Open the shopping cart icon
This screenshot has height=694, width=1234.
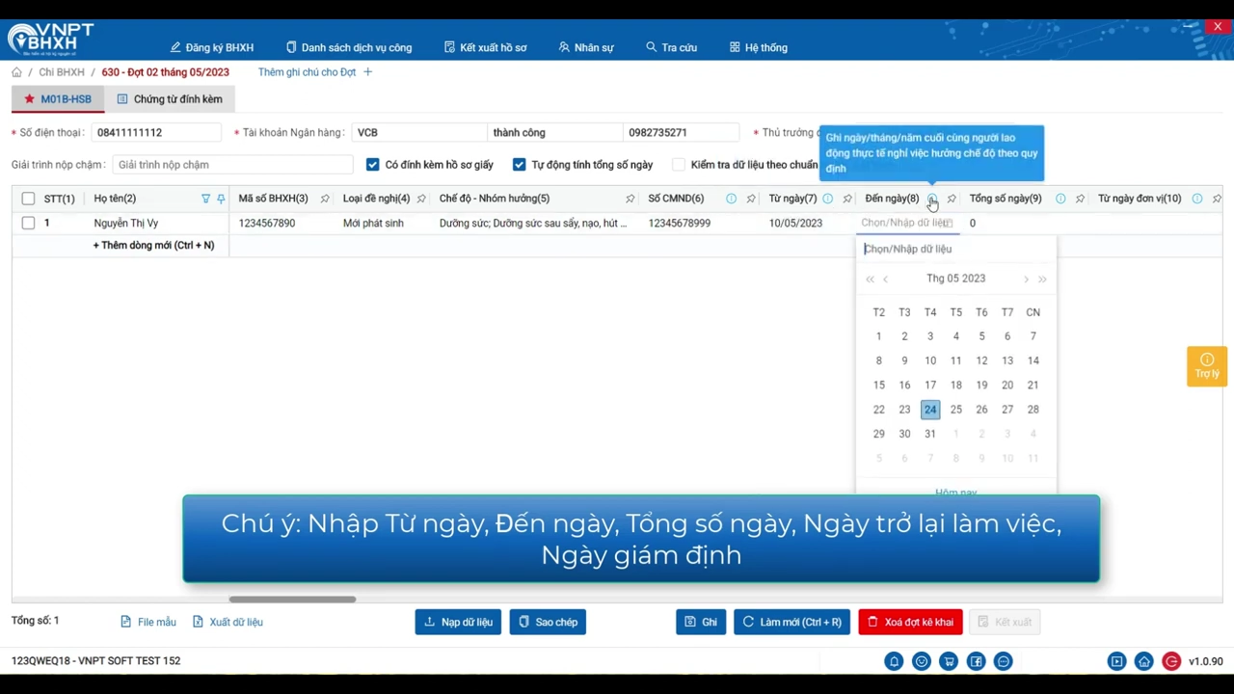[x=949, y=661]
